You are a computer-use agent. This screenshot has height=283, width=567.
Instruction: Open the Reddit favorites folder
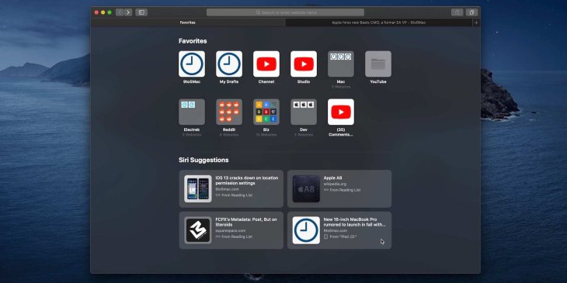(x=229, y=112)
